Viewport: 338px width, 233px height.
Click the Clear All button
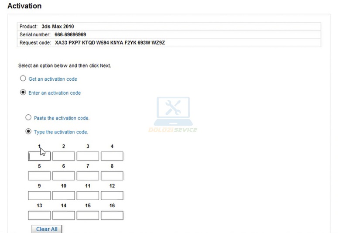tap(47, 229)
